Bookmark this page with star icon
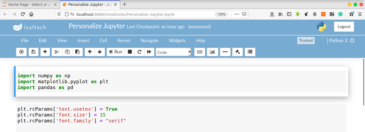The height and width of the screenshot is (132, 365). (272, 14)
